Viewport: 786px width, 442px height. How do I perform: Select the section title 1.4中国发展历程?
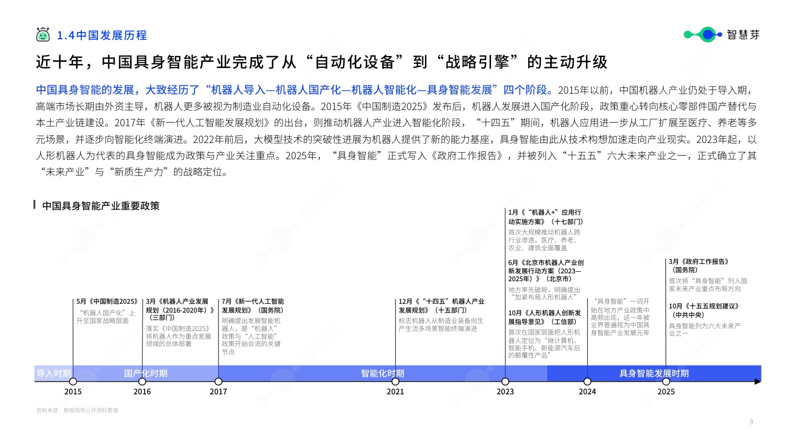[x=102, y=35]
